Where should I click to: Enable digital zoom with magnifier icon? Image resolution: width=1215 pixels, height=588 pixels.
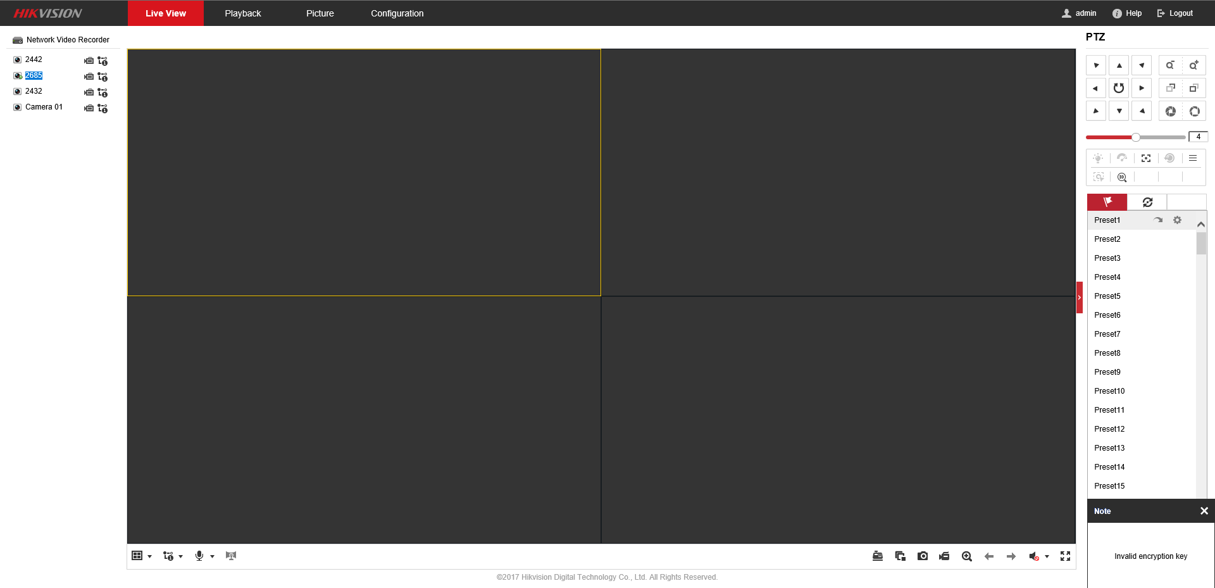[x=967, y=556]
